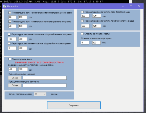Focus seconds field beside Fan value 100
The height and width of the screenshot is (113, 146).
pos(23,39)
